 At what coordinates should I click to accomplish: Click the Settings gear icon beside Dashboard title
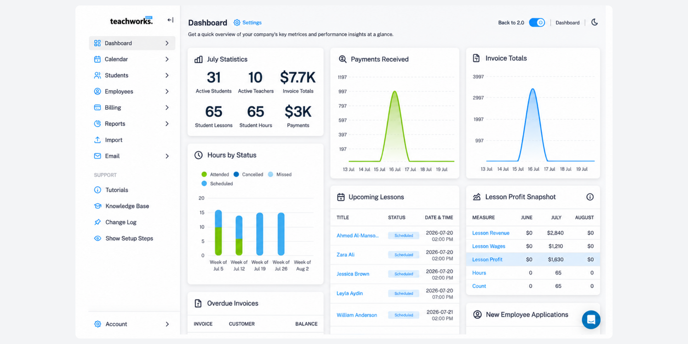[237, 23]
